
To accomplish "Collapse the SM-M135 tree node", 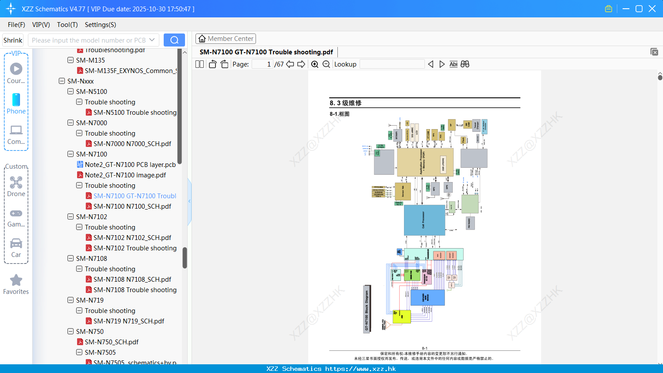I will coord(71,60).
